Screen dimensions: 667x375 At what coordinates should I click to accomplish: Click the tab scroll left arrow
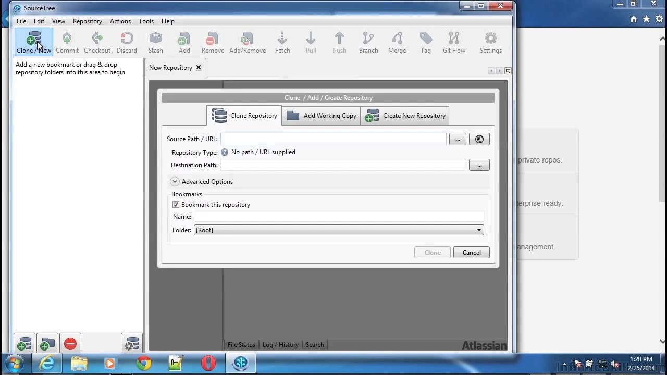[491, 71]
